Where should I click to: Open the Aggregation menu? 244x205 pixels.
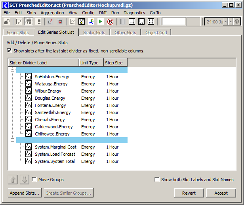(x=52, y=13)
